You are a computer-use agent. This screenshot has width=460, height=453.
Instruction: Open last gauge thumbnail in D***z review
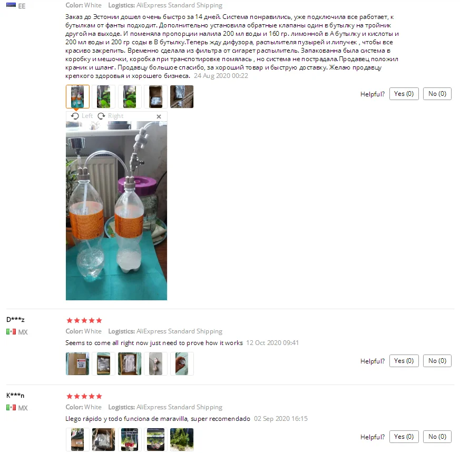pyautogui.click(x=182, y=364)
